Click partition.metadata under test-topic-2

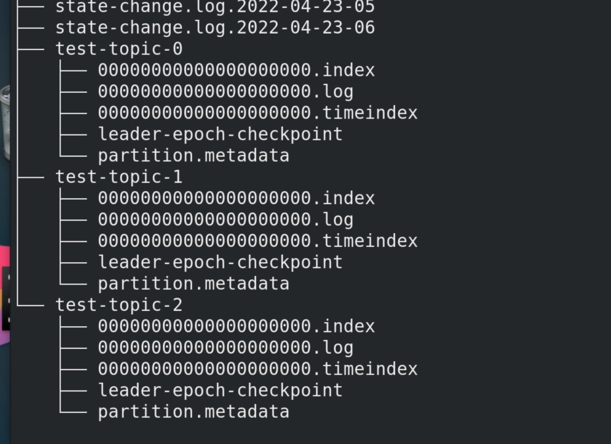(194, 412)
